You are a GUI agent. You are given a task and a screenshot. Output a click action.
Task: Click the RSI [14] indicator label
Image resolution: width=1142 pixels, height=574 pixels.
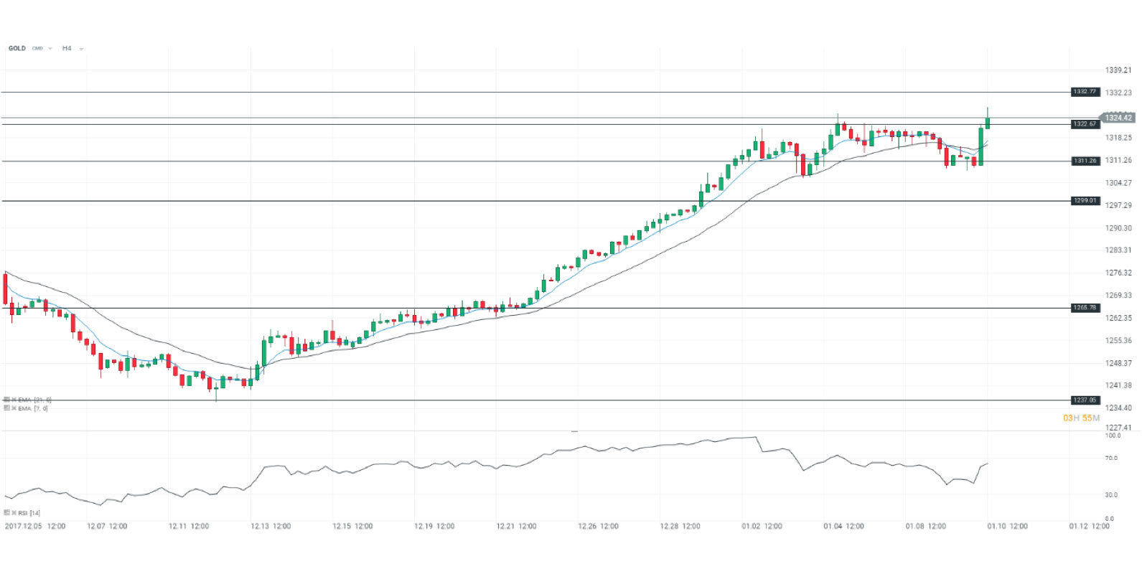[29, 513]
